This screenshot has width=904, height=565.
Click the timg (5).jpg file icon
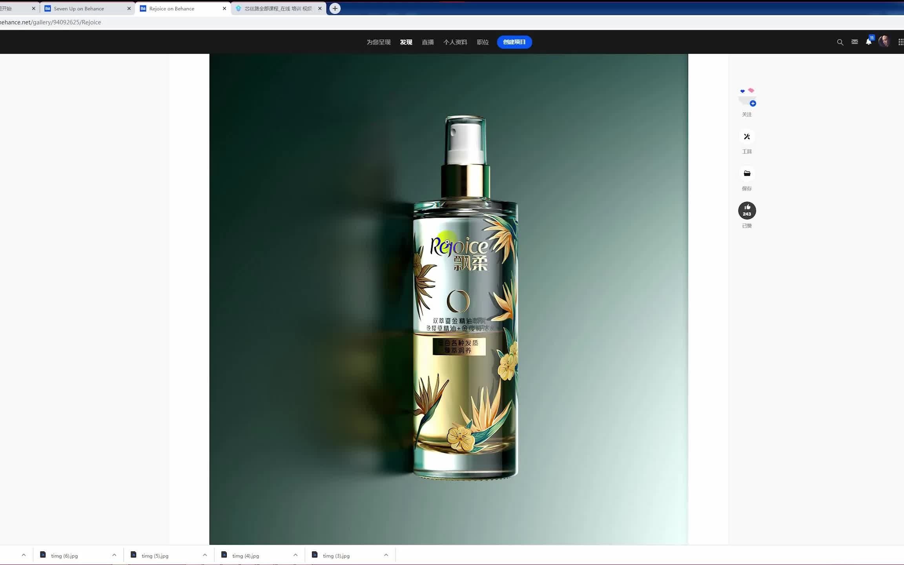pyautogui.click(x=133, y=554)
